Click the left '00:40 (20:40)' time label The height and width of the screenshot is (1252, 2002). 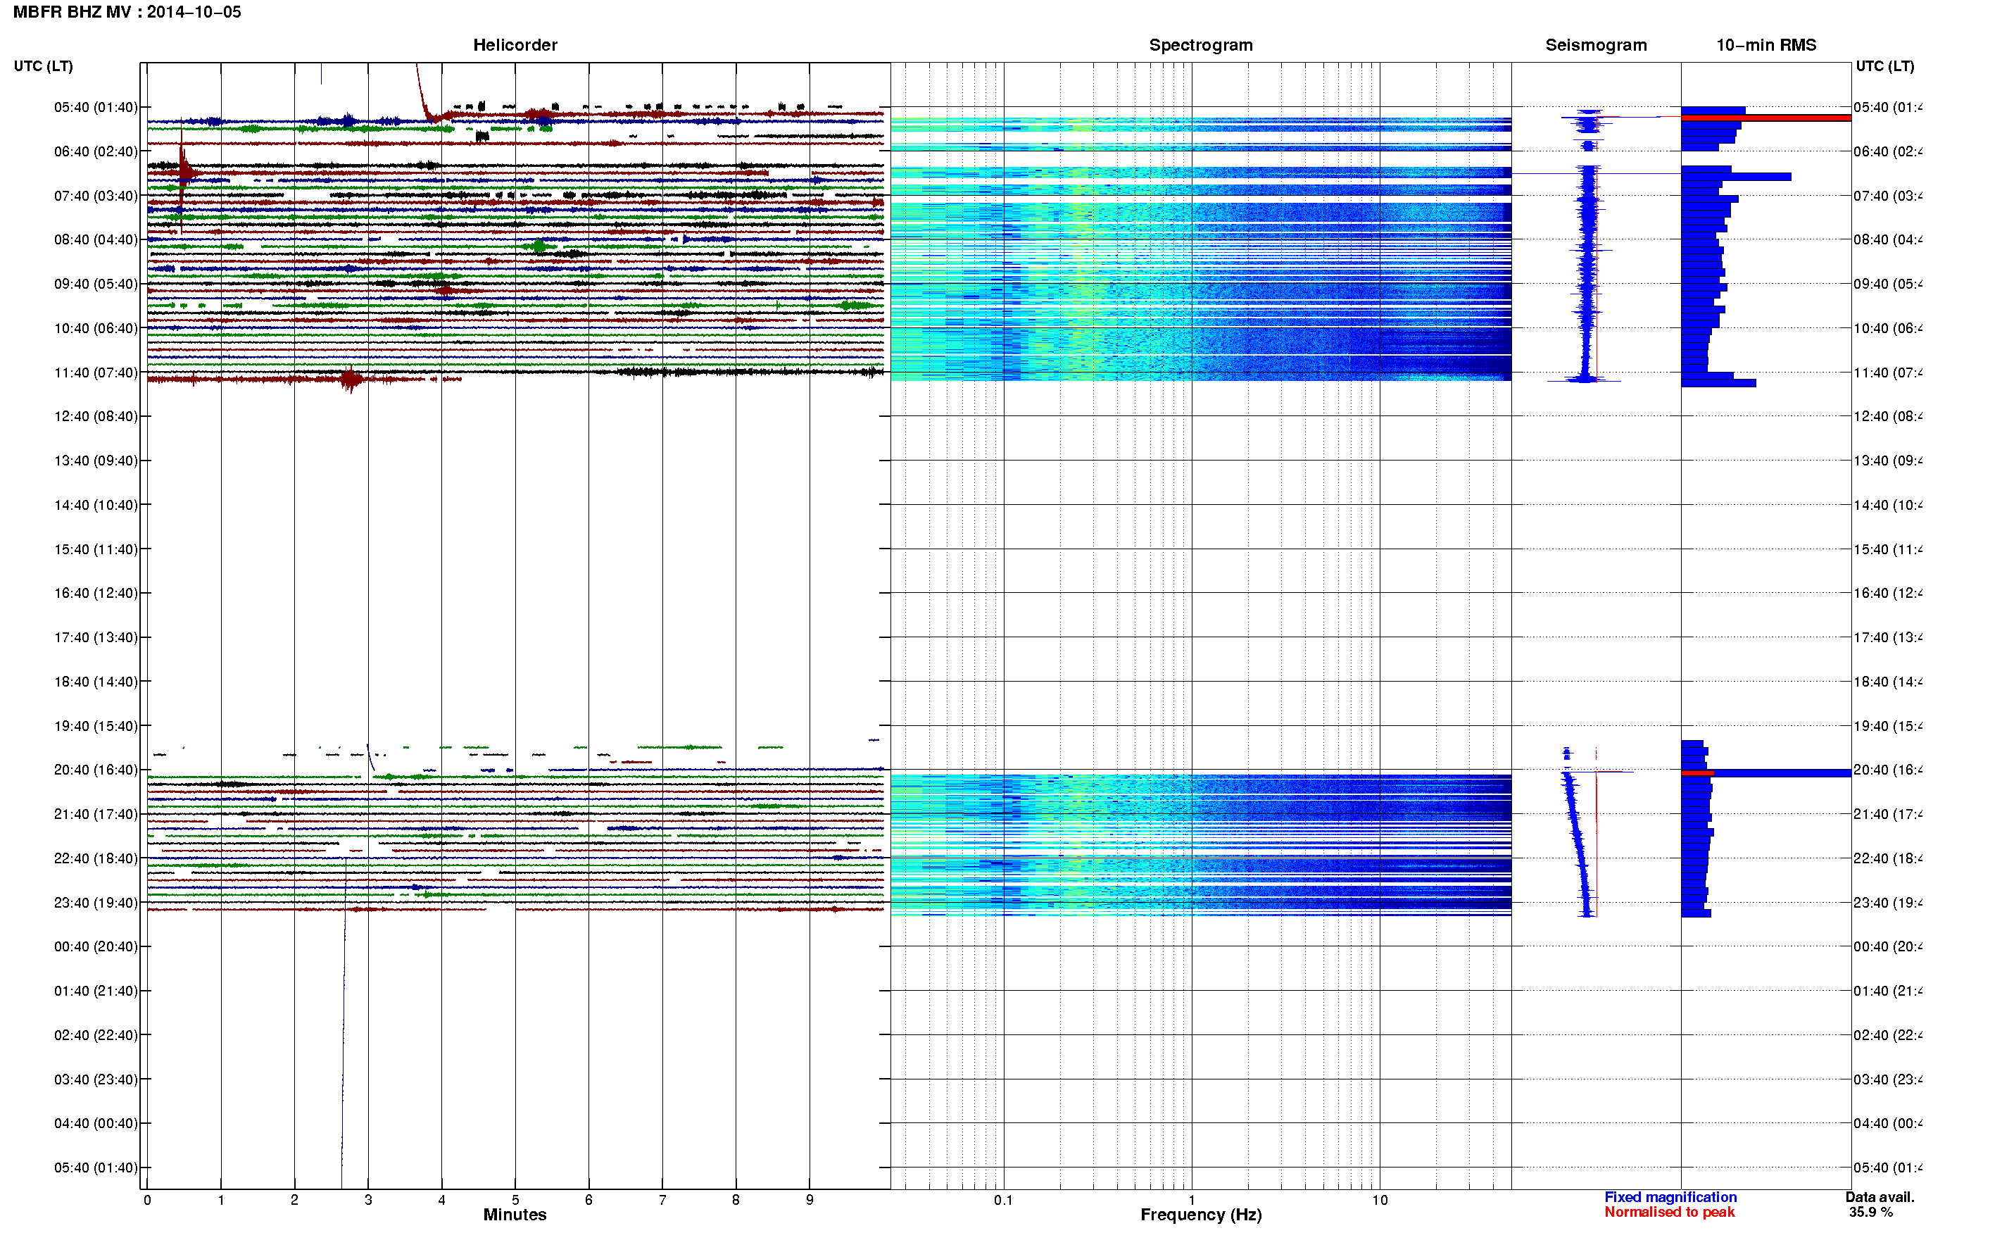click(x=96, y=946)
